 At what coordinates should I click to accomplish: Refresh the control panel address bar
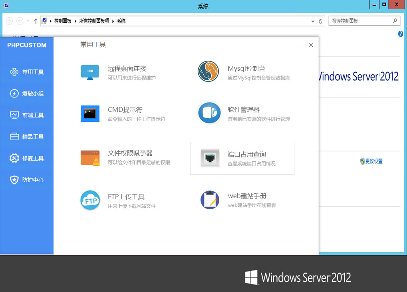point(321,21)
